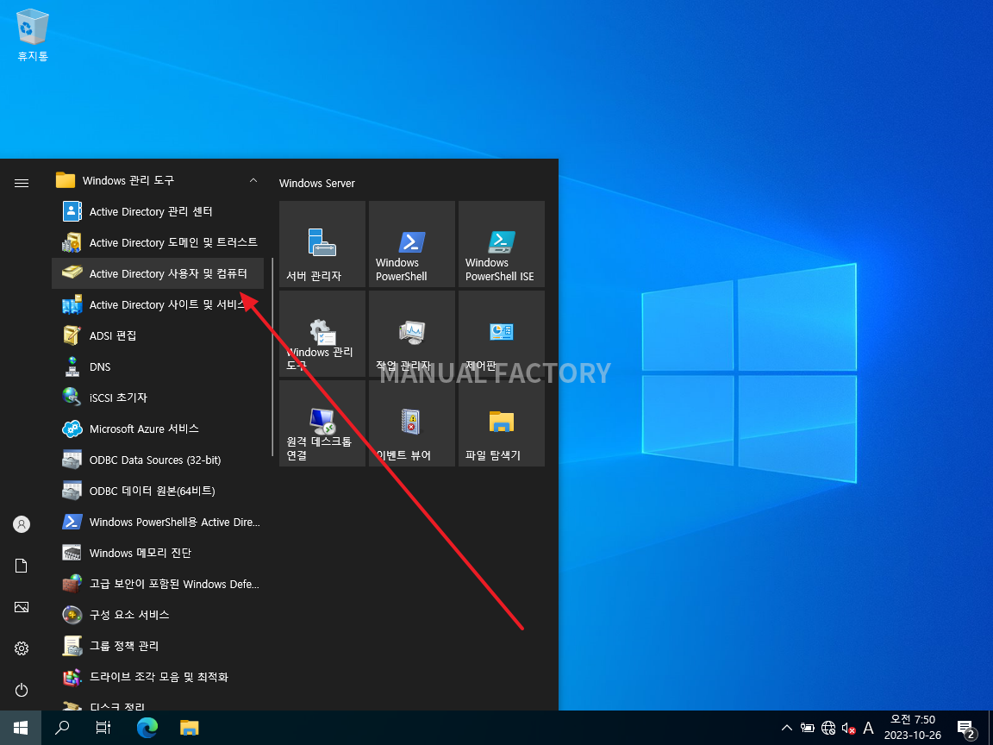993x745 pixels.
Task: Click the Windows Server tile group header
Action: [x=316, y=183]
